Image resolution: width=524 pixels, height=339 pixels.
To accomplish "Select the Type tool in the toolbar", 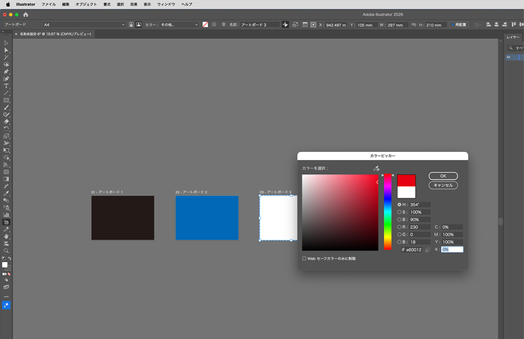I will 6,86.
